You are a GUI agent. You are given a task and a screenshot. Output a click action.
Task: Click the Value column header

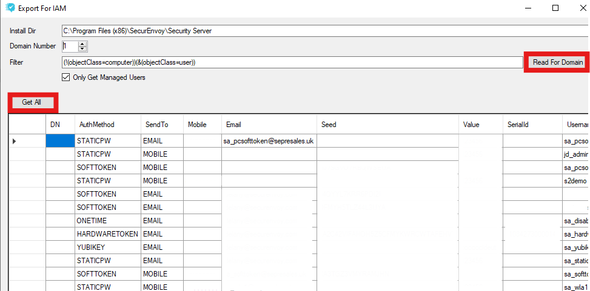pyautogui.click(x=480, y=124)
